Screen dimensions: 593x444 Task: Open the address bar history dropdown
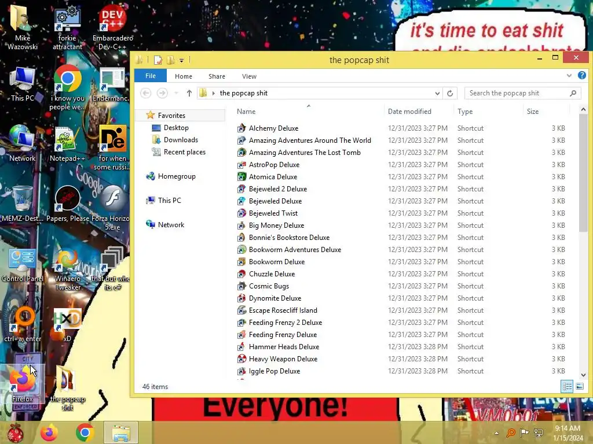(437, 93)
